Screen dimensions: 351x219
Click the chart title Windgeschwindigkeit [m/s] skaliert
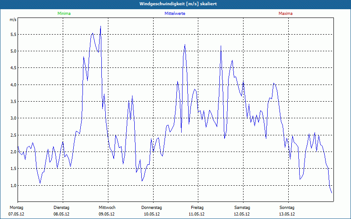(x=178, y=4)
